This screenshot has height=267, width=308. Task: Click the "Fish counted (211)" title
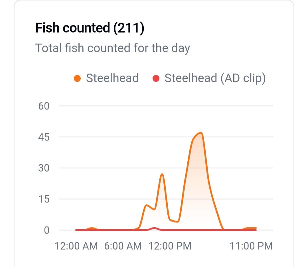tap(90, 28)
